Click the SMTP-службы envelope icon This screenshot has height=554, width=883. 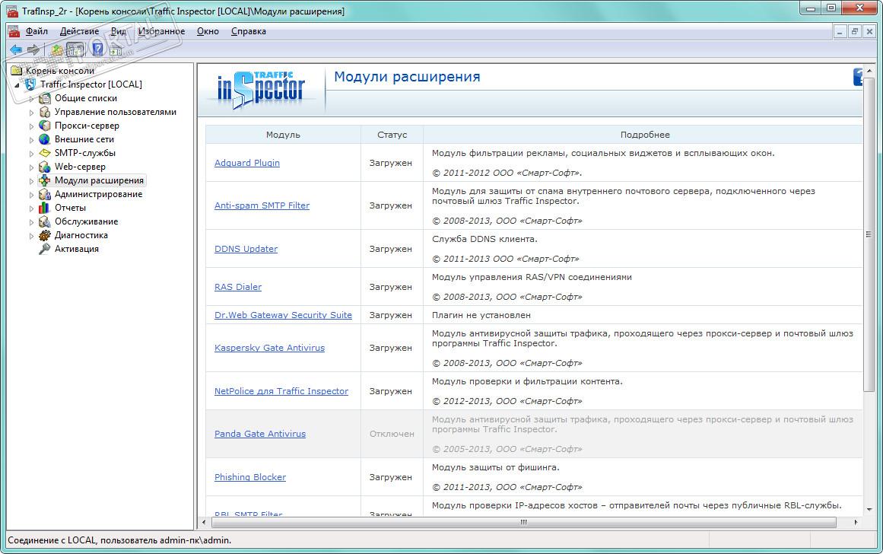coord(44,153)
